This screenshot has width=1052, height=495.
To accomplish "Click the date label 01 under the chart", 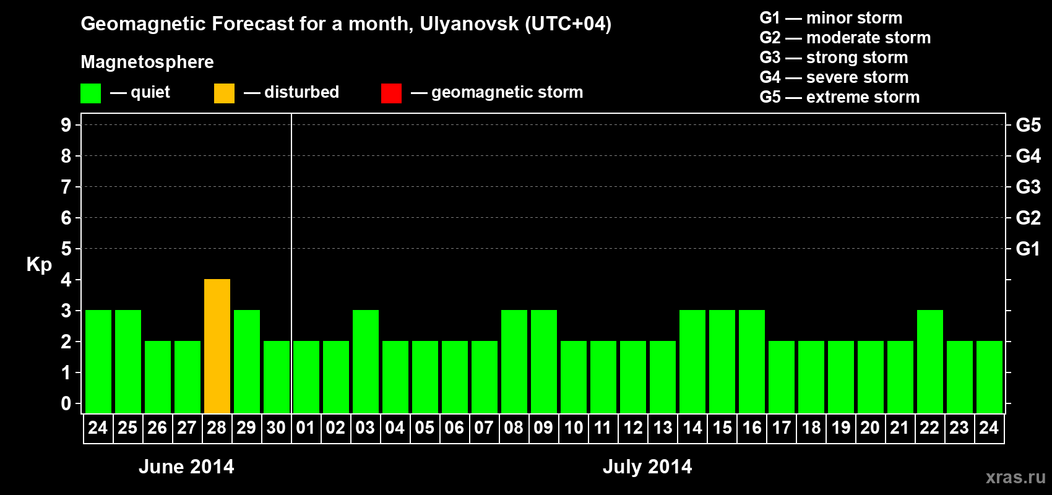I will [306, 428].
